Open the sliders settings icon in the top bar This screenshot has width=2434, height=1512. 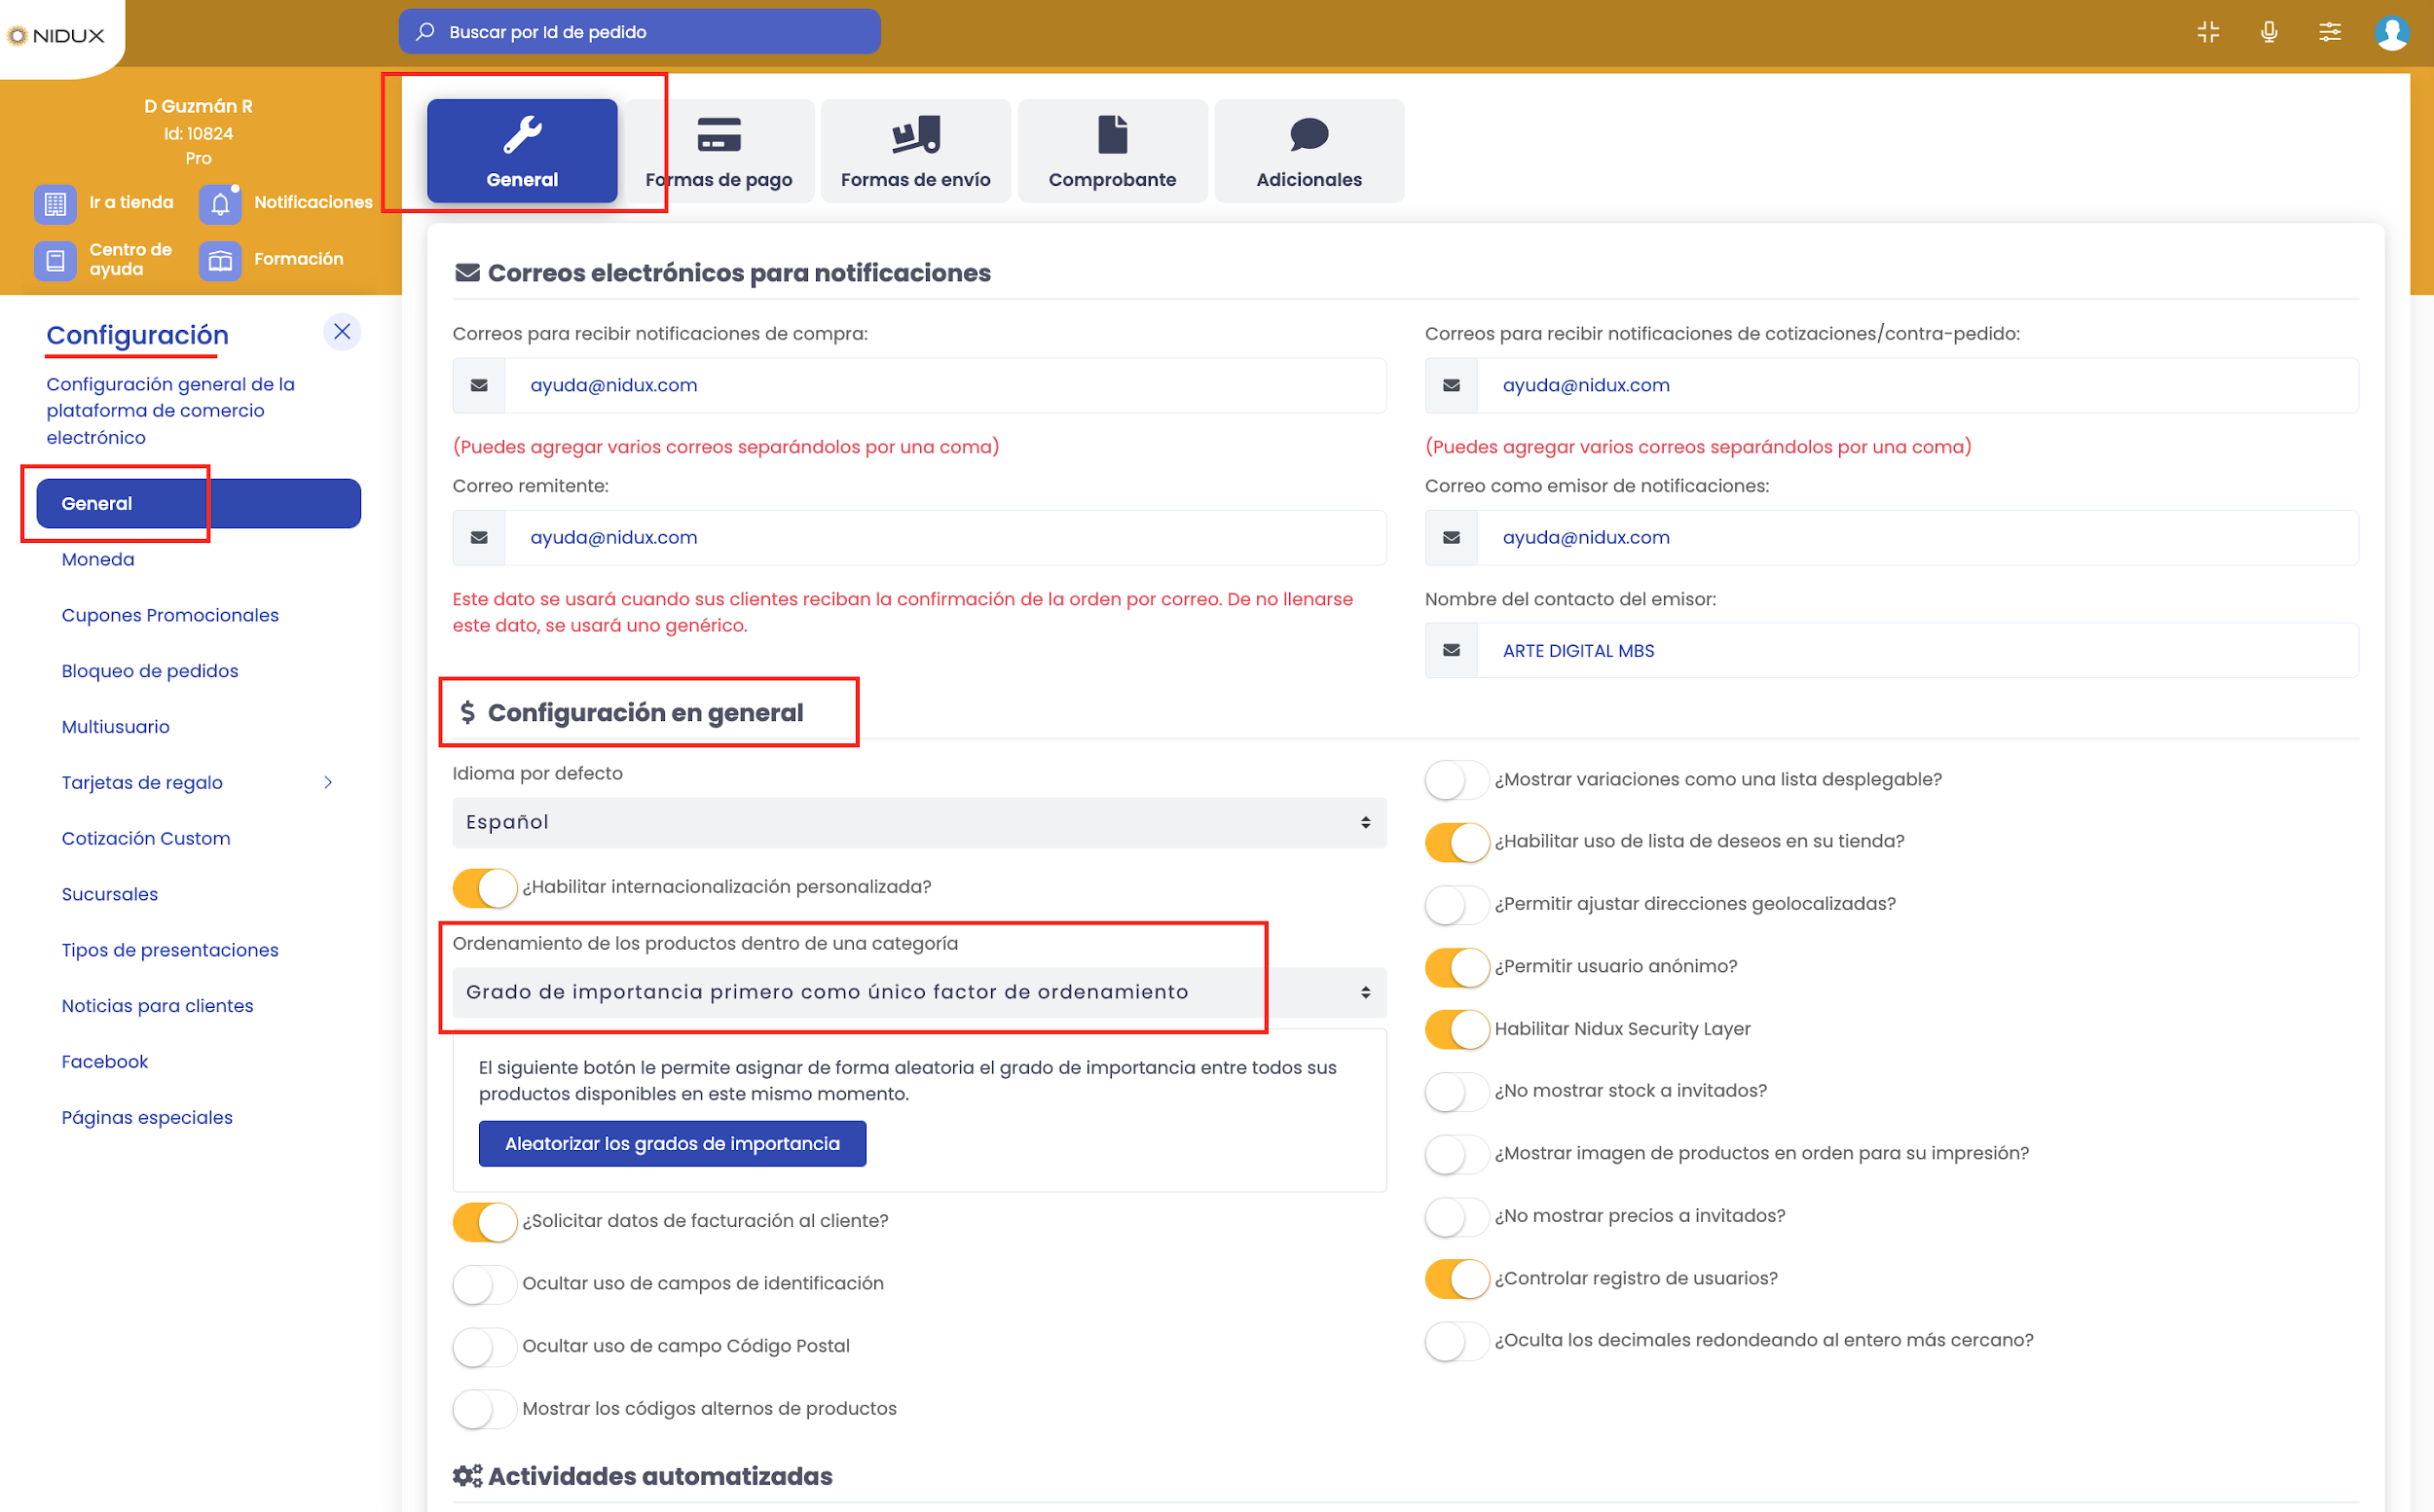(x=2330, y=32)
